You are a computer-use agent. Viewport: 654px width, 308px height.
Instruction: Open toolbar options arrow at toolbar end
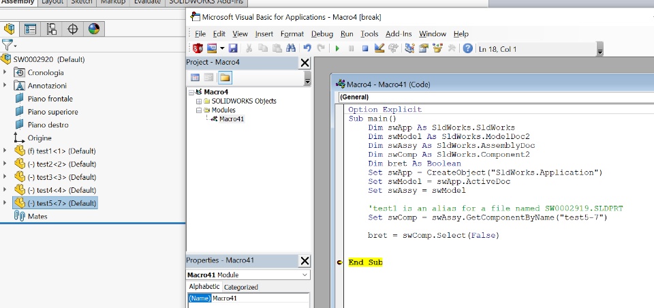tap(599, 49)
